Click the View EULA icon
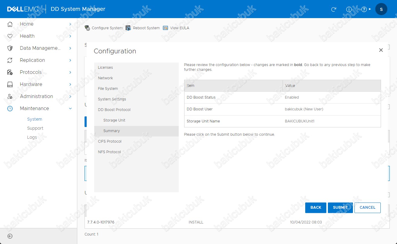This screenshot has height=244, width=397. click(x=165, y=28)
